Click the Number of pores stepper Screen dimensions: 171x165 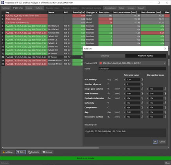pyautogui.click(x=142, y=84)
